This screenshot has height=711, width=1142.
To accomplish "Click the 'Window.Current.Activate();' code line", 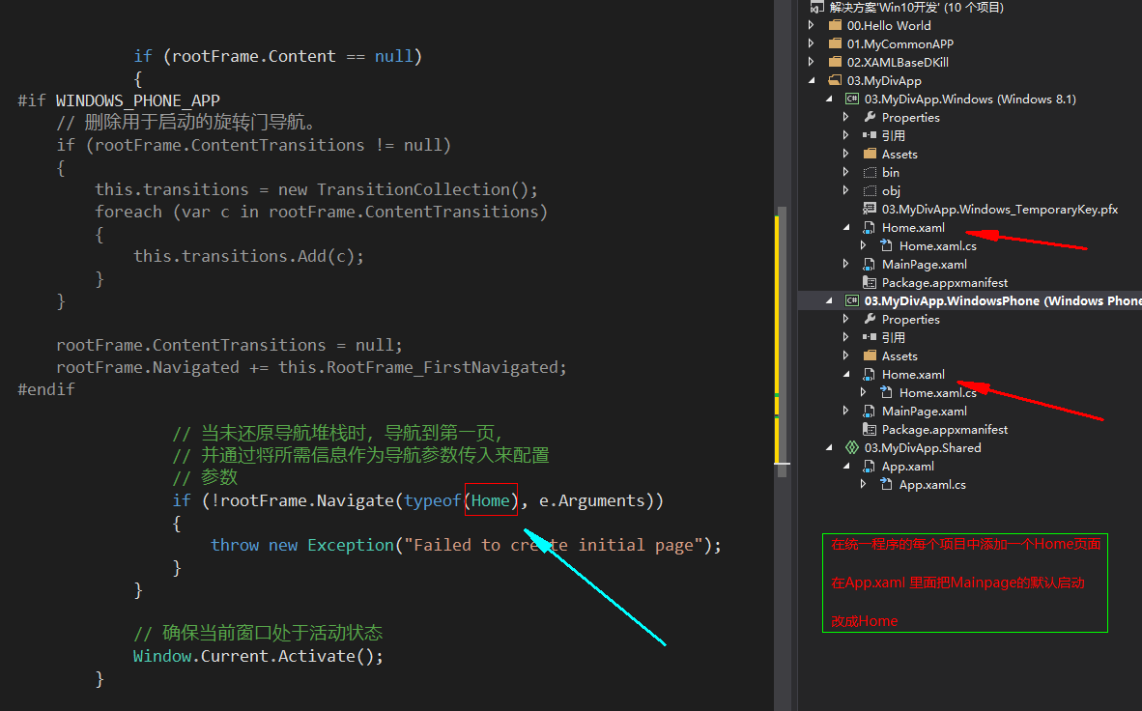I will coord(258,656).
